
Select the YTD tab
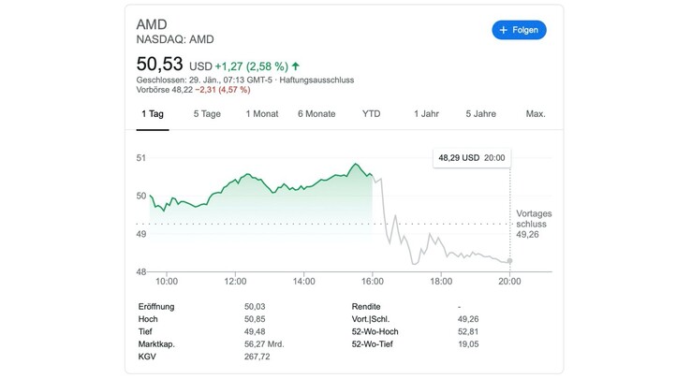[x=372, y=113]
